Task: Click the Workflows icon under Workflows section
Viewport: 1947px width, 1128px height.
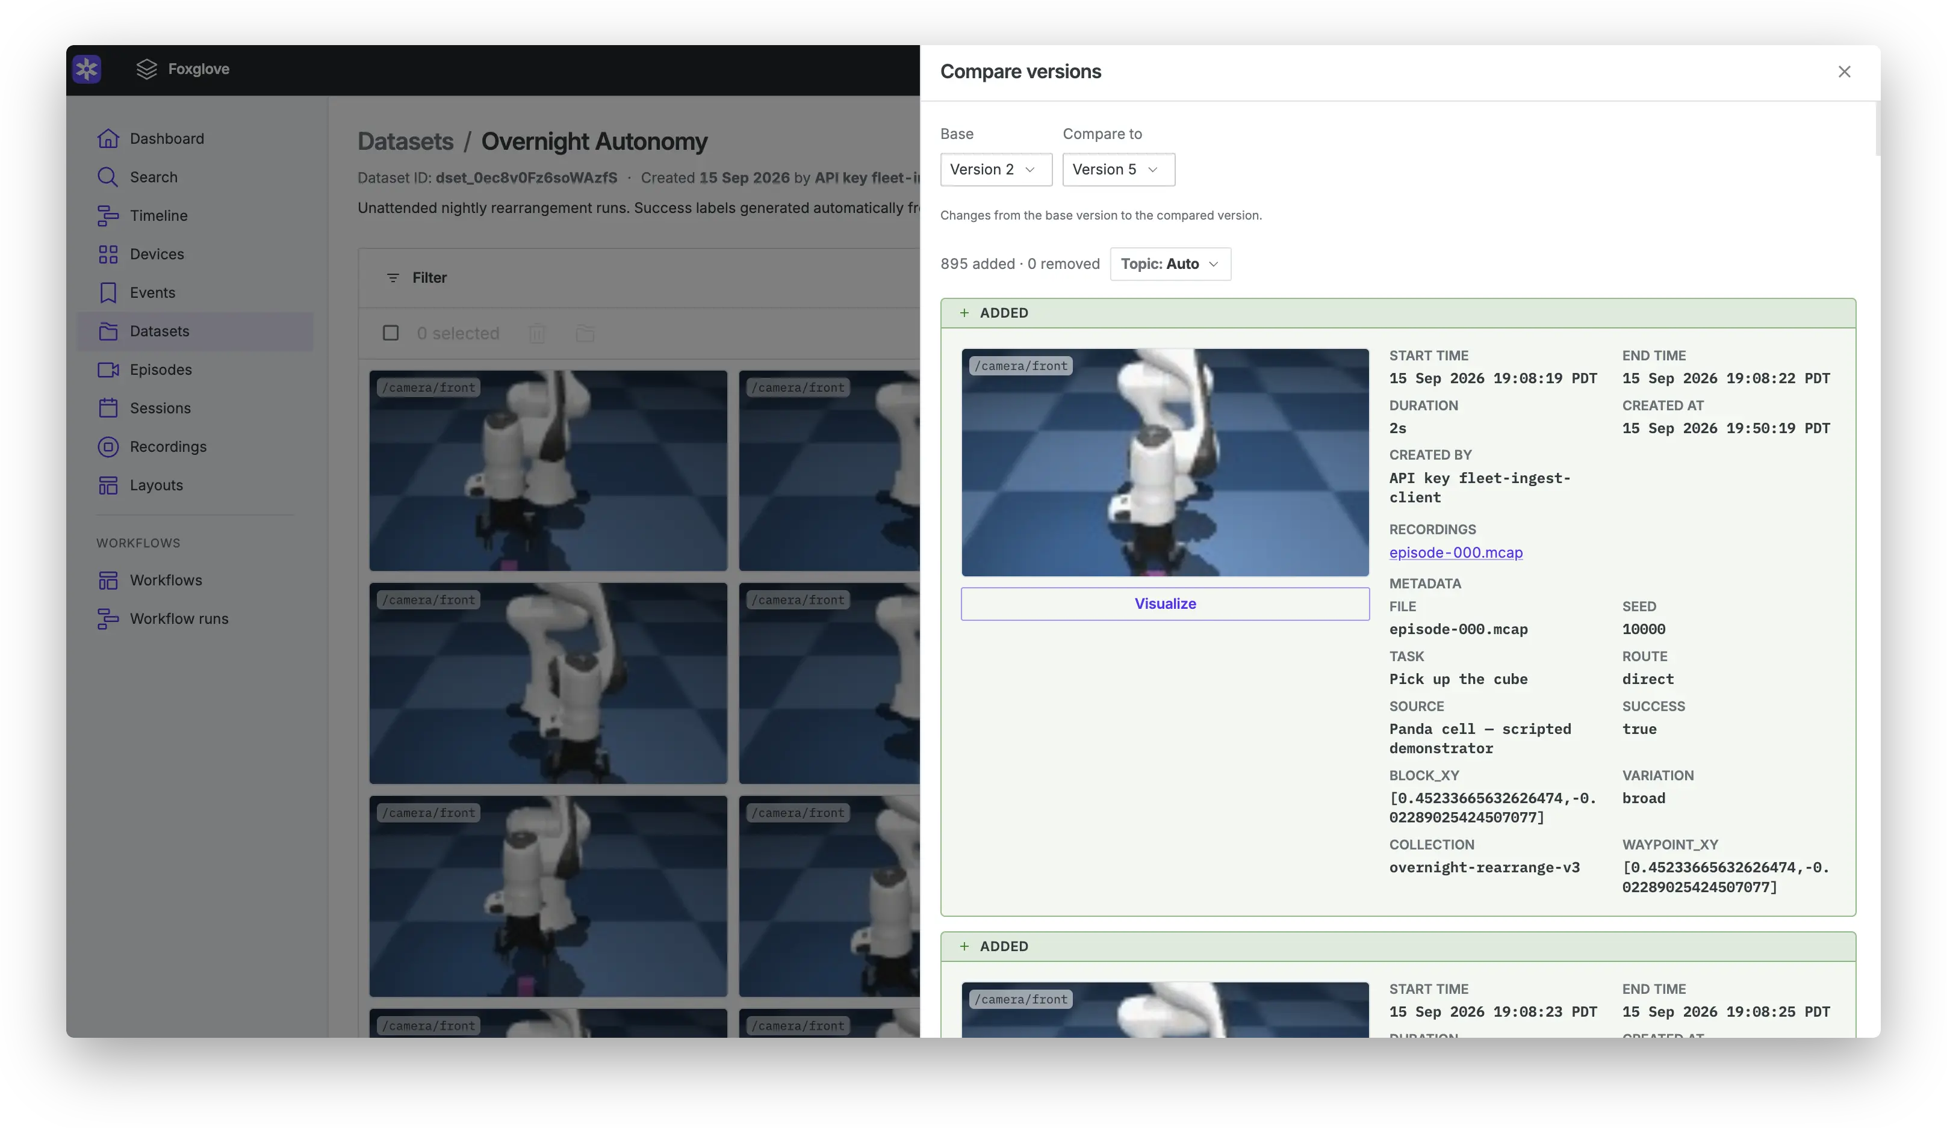Action: point(108,580)
